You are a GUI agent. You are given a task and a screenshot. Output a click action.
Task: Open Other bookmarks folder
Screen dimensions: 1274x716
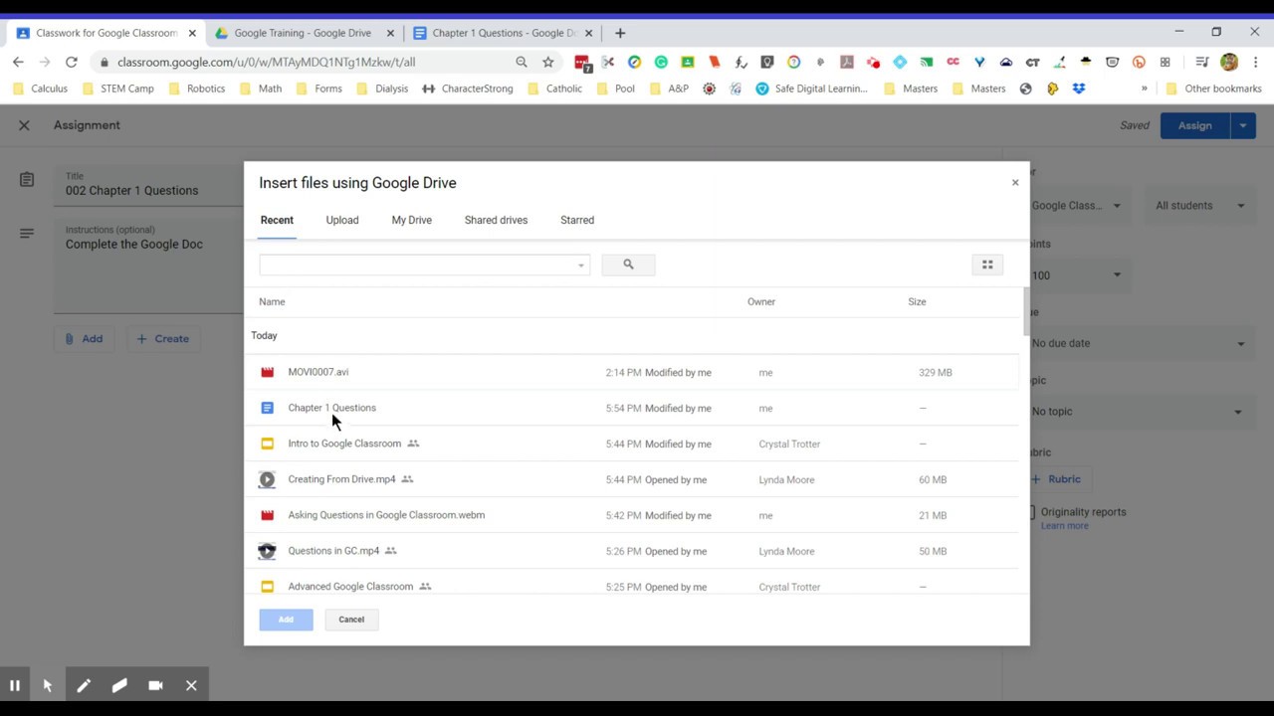(x=1213, y=89)
